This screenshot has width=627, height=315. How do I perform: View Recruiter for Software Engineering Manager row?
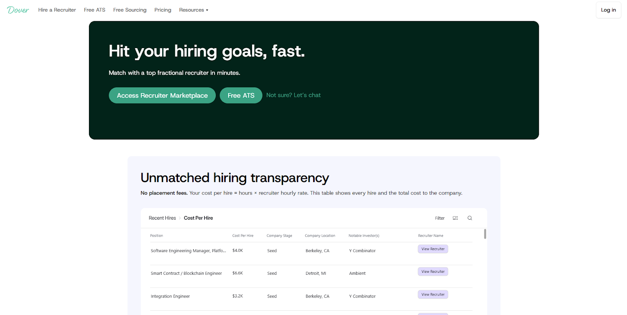[433, 249]
